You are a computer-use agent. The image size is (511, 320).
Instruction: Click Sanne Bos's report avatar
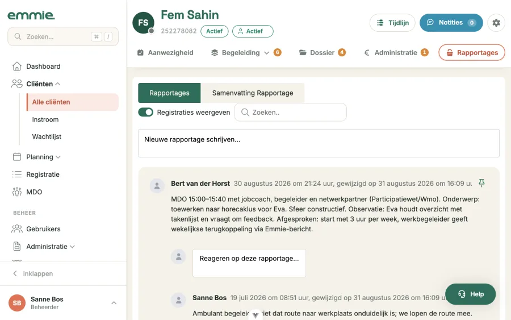click(x=179, y=300)
